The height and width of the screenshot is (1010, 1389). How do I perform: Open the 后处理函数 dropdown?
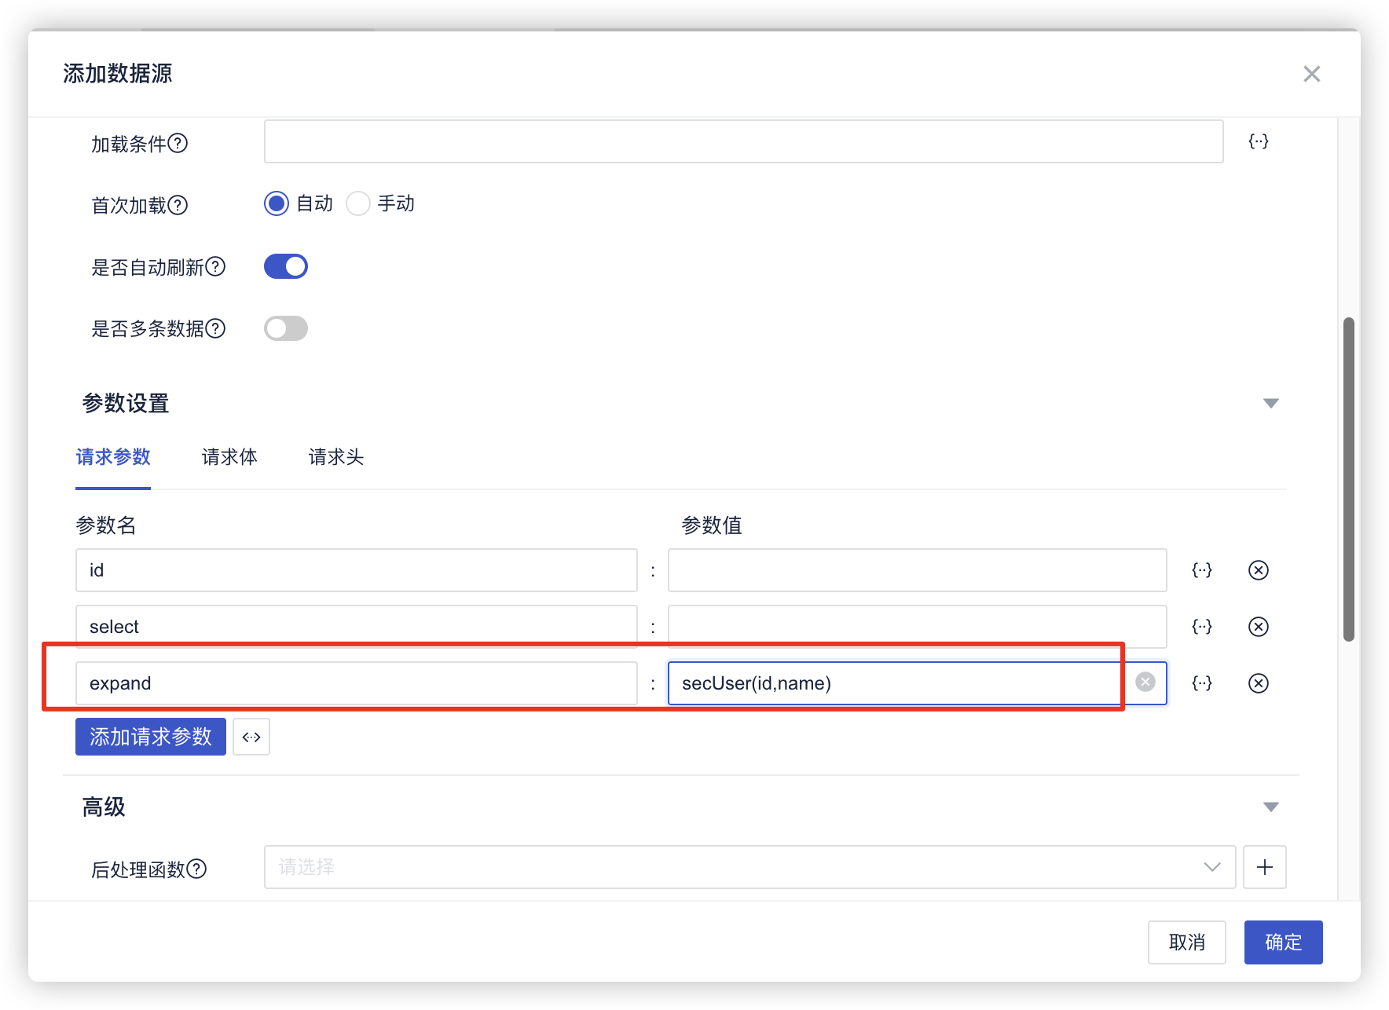749,867
